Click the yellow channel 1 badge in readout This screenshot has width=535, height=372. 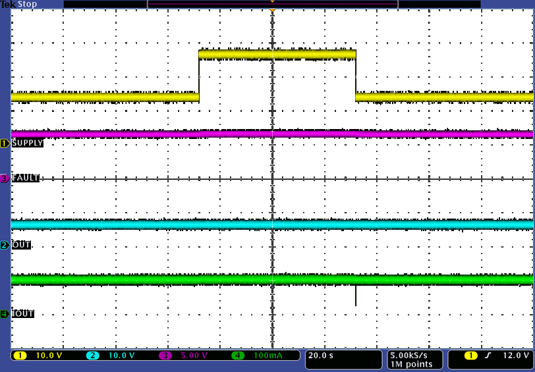(20, 356)
